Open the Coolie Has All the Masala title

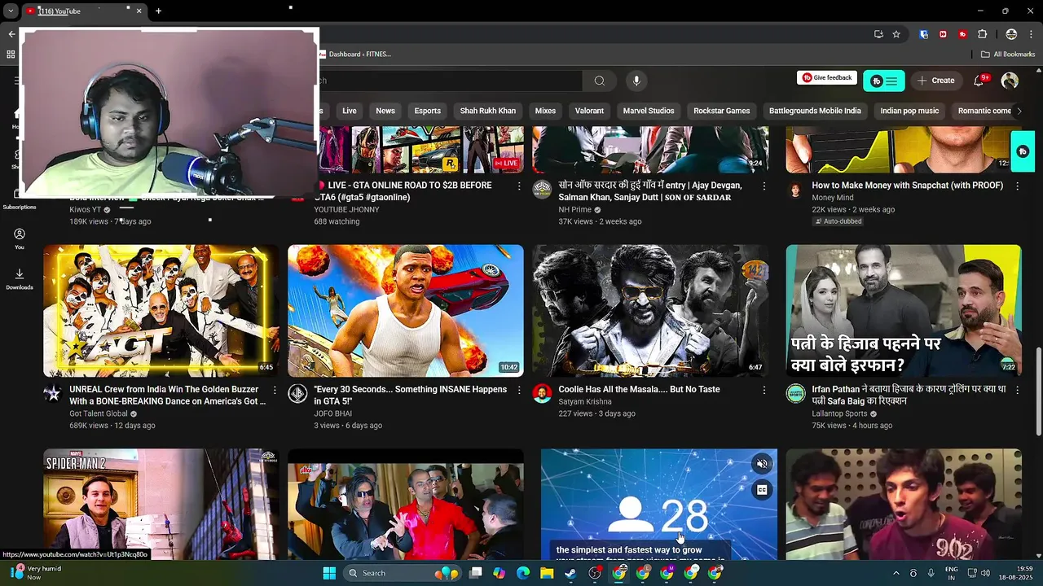[x=639, y=390]
